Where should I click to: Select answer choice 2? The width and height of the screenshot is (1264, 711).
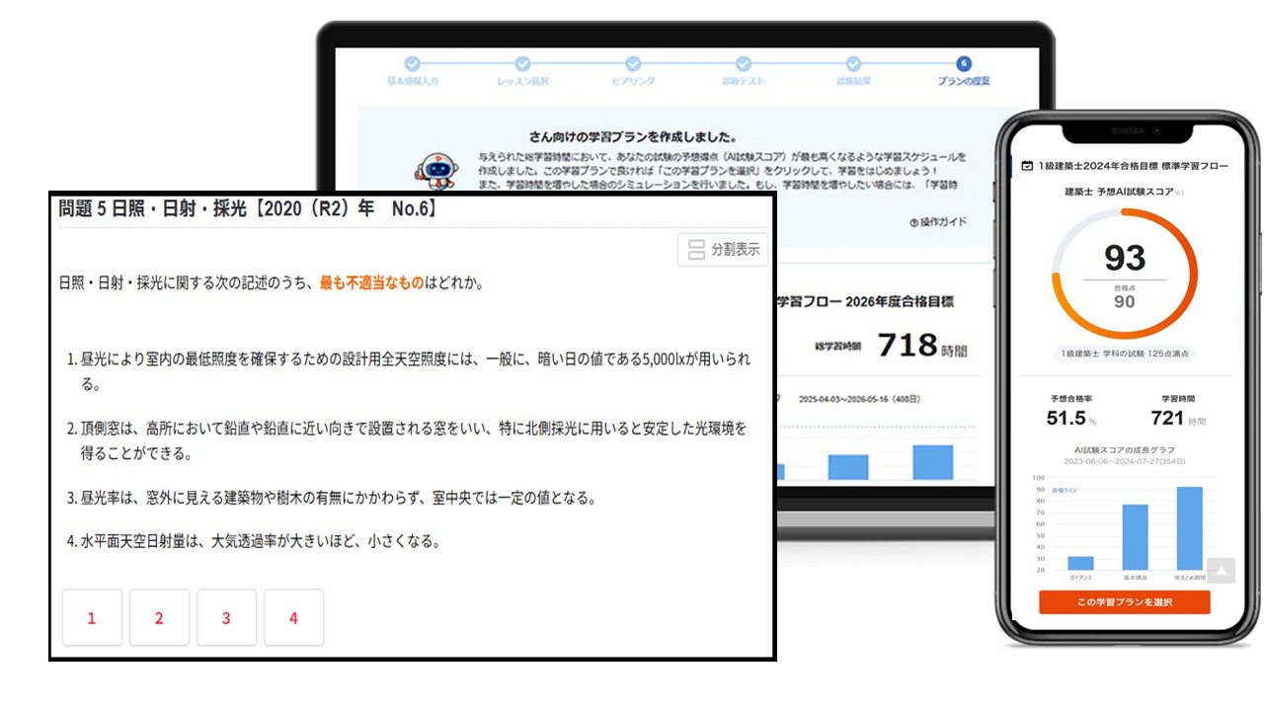159,618
